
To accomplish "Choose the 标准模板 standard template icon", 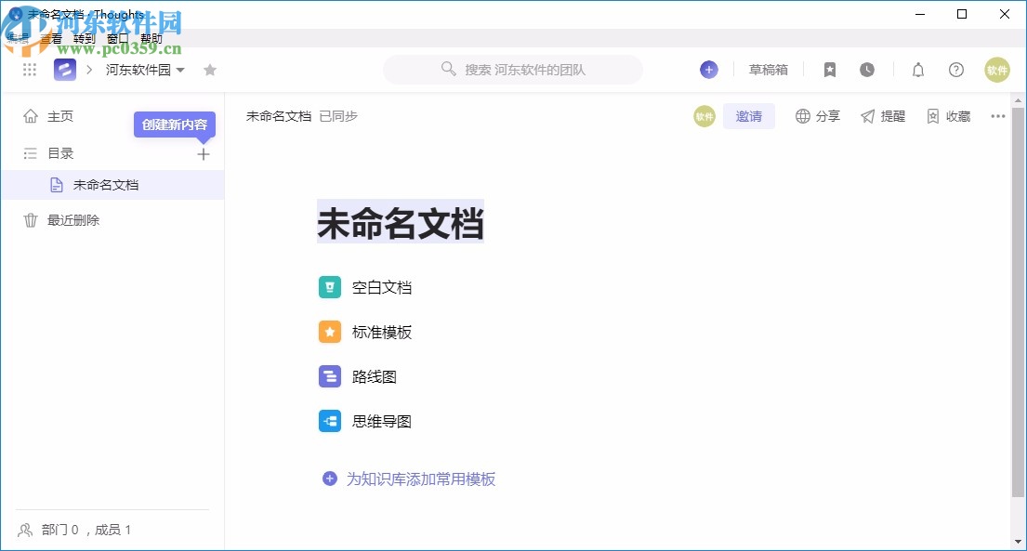I will click(x=330, y=332).
